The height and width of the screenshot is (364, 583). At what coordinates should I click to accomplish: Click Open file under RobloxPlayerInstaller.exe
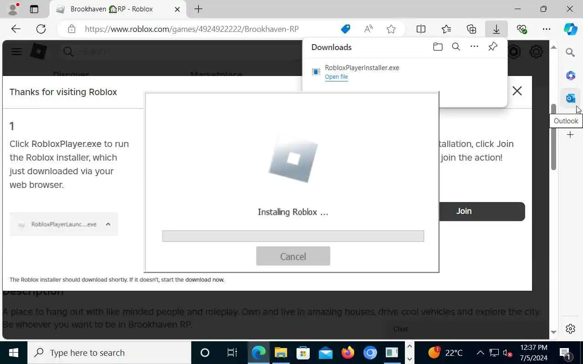click(x=336, y=76)
